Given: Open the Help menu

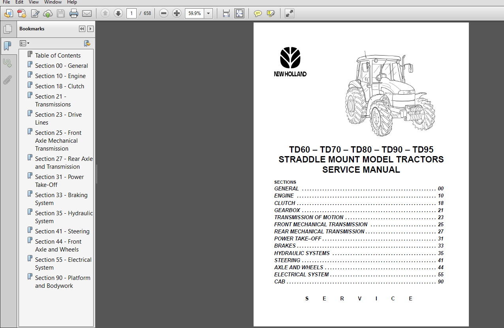Looking at the screenshot, I should tap(72, 2).
